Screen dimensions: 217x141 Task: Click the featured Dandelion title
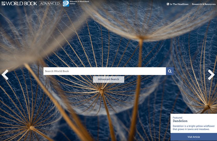tap(180, 121)
